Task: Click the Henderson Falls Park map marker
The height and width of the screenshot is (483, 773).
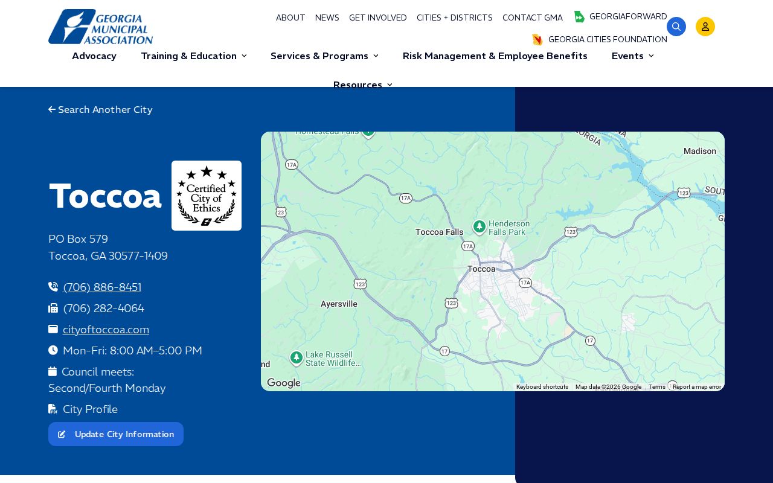Action: [x=480, y=227]
